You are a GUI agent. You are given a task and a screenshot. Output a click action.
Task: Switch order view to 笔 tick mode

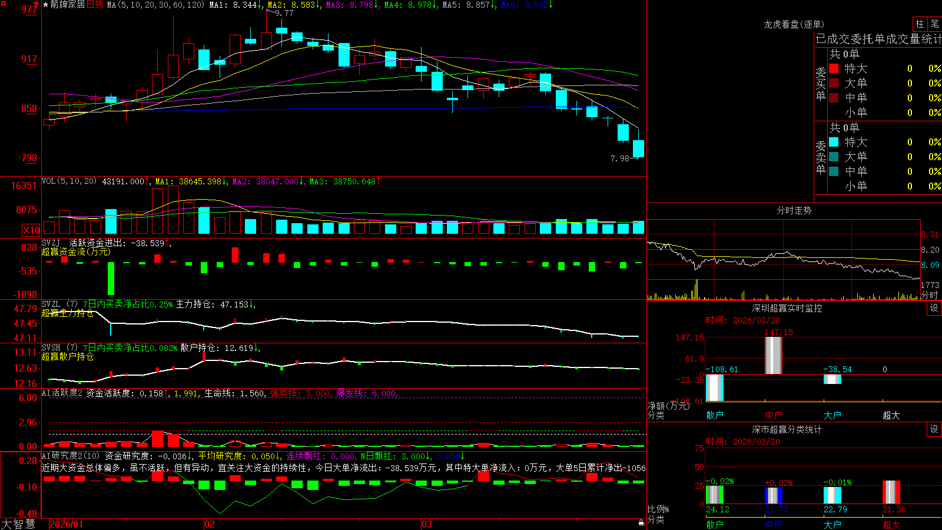coord(935,24)
